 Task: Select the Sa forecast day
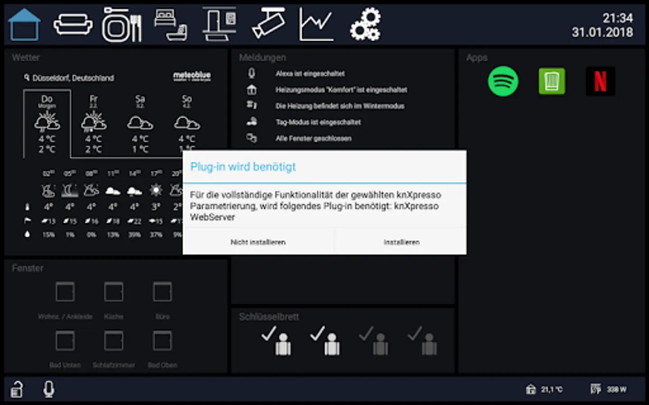pos(140,123)
